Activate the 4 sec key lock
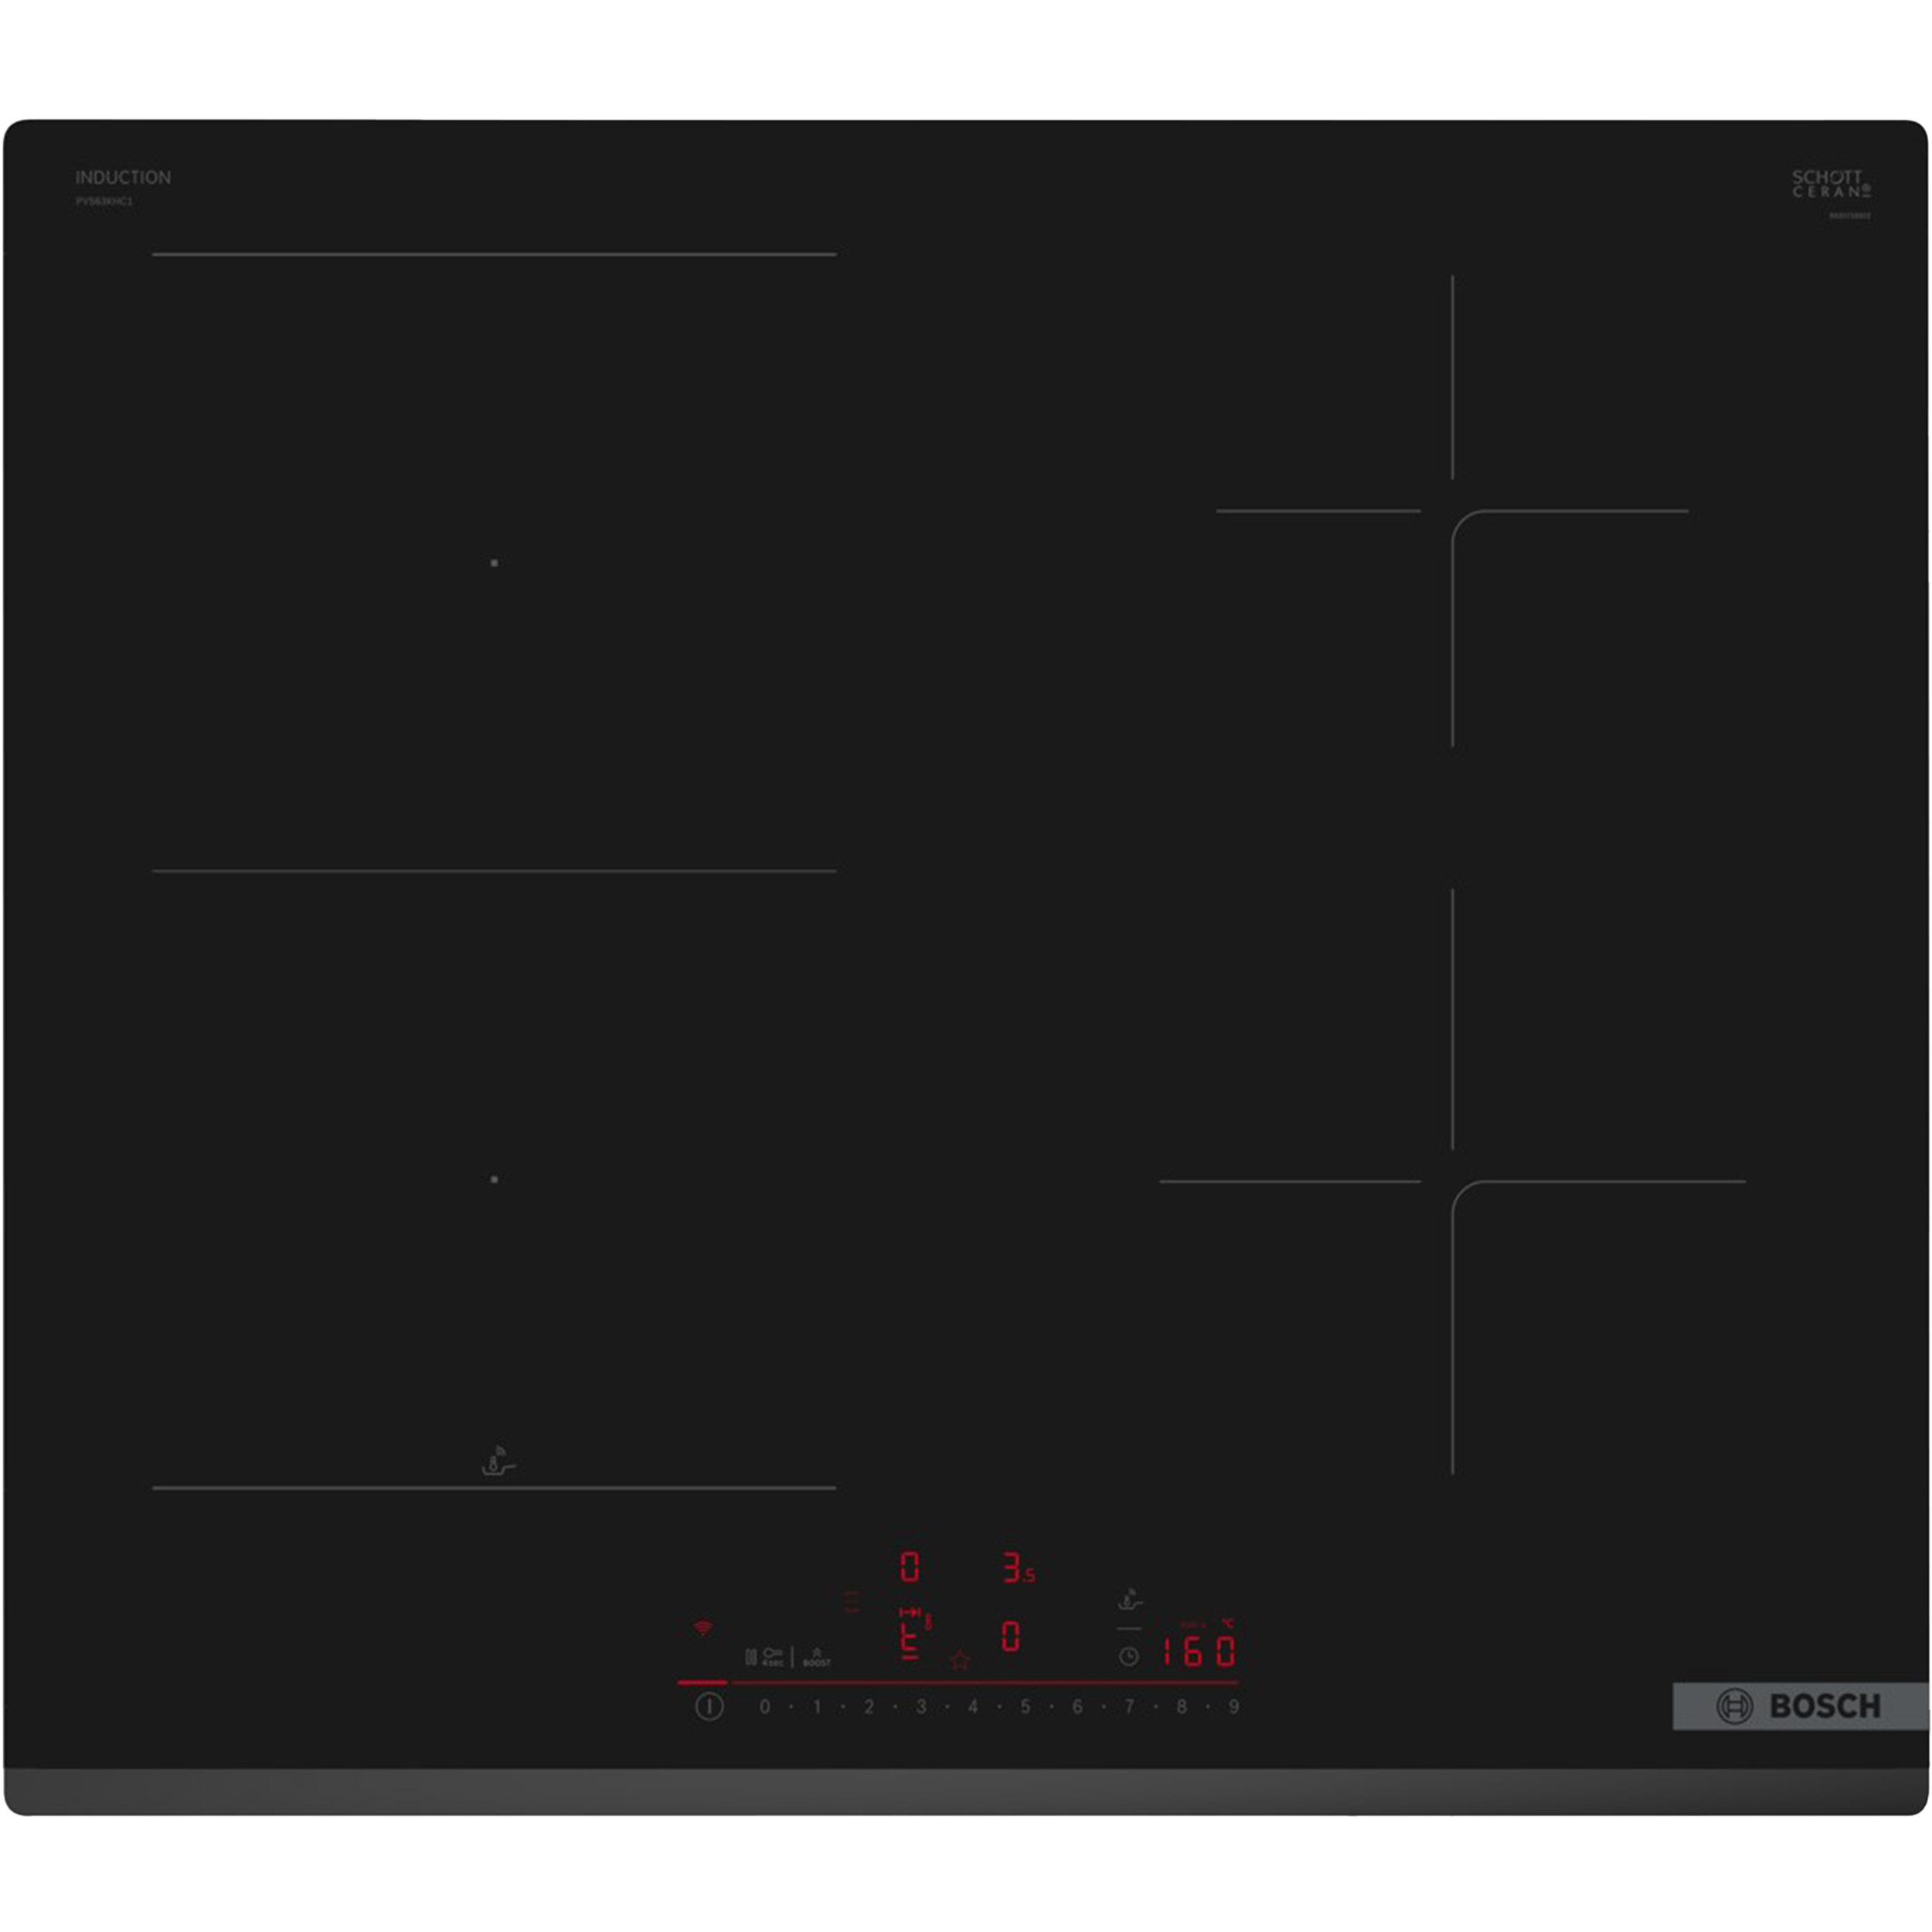1932x1932 pixels. pos(773,1657)
